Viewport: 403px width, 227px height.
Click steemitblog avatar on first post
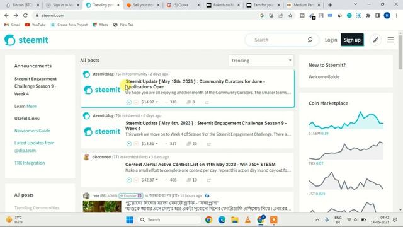coord(86,74)
